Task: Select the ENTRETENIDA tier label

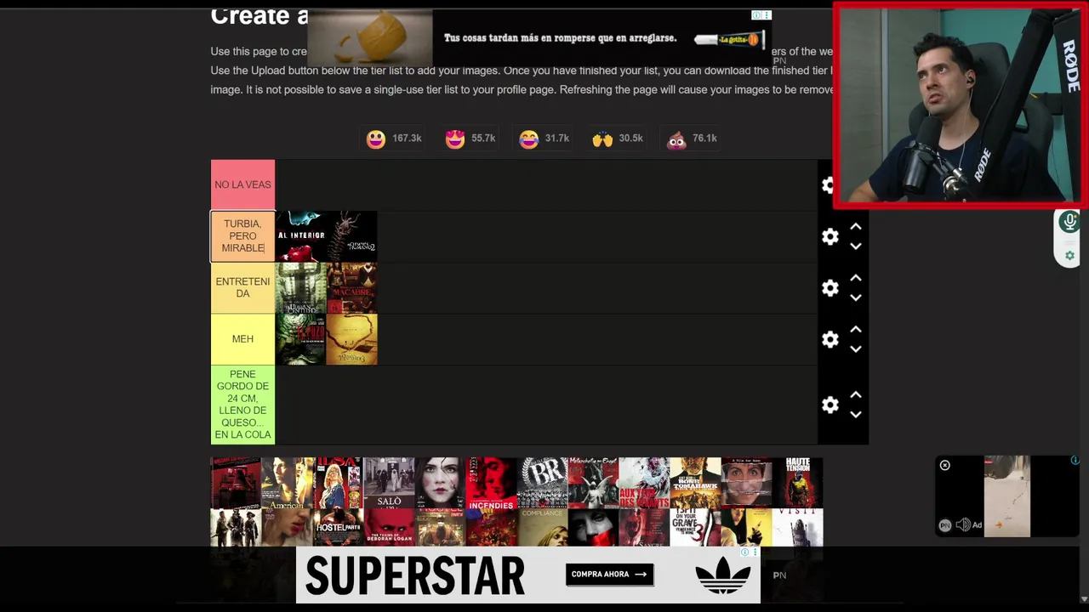Action: point(242,288)
